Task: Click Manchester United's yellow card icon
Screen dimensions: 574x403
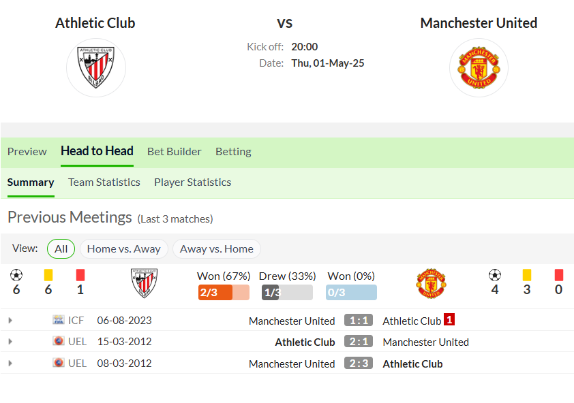Action: 527,275
